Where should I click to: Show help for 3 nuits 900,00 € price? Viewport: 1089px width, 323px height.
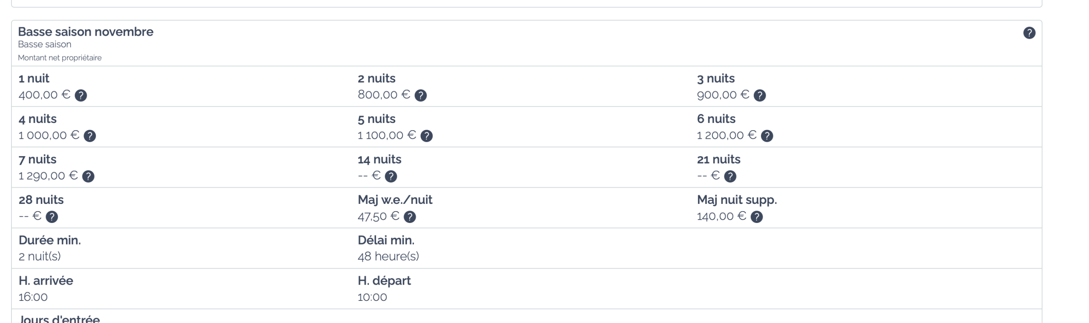click(760, 95)
